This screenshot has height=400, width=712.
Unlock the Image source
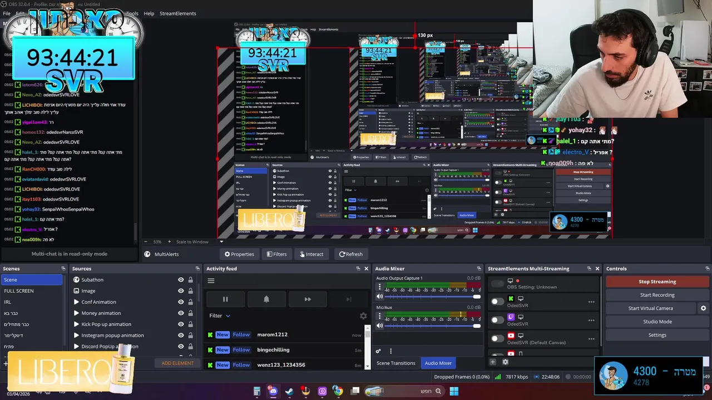point(190,291)
